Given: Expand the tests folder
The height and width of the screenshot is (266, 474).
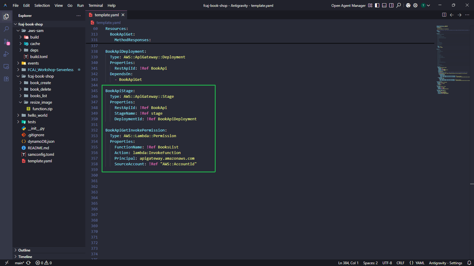Looking at the screenshot, I should click(x=49, y=122).
